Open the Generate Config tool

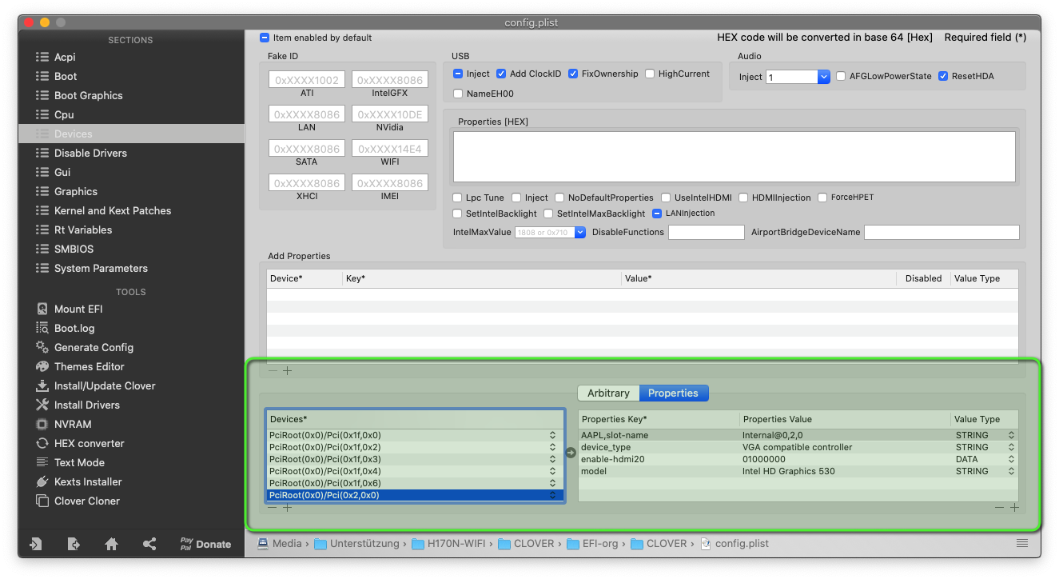tap(84, 347)
